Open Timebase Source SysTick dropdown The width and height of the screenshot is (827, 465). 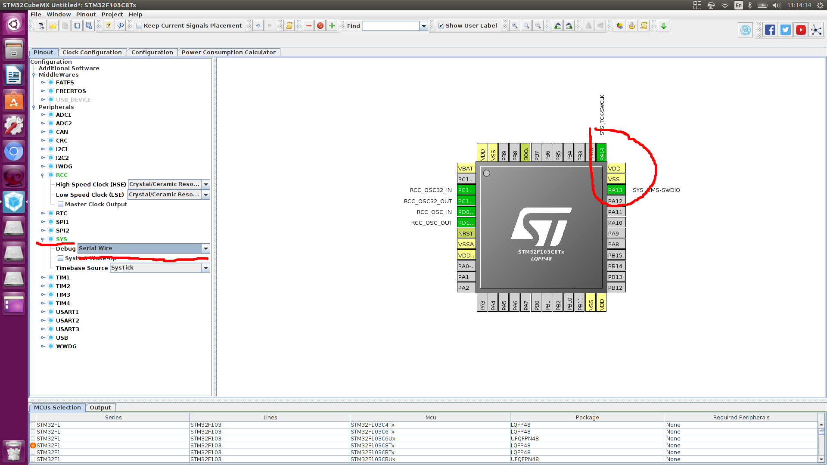[x=206, y=268]
